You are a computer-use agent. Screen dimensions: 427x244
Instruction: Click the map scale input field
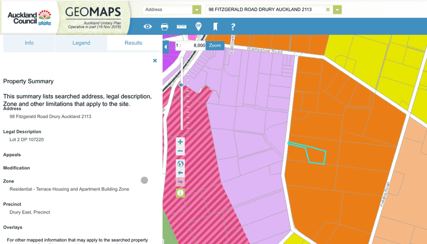pyautogui.click(x=191, y=45)
